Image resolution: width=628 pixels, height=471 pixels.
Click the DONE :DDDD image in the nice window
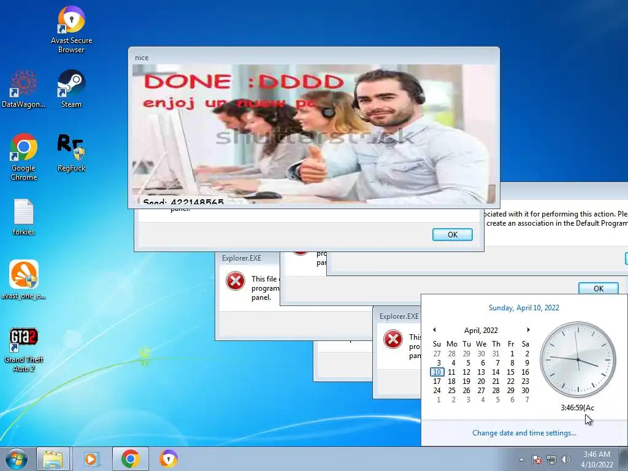[313, 134]
